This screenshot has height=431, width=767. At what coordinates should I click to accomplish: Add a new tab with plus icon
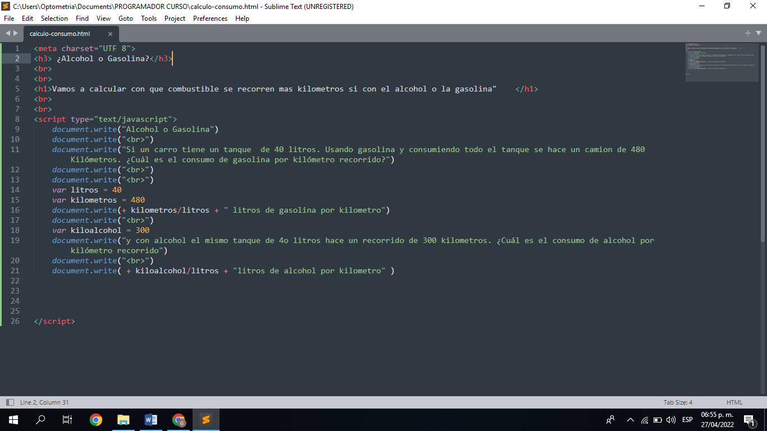[748, 33]
